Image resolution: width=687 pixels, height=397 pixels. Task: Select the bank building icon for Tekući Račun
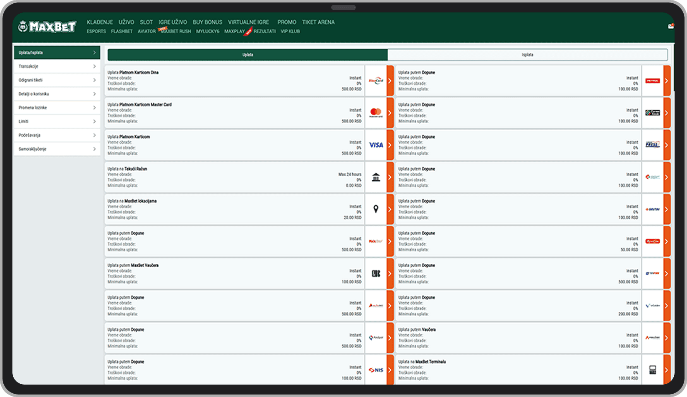coord(376,177)
